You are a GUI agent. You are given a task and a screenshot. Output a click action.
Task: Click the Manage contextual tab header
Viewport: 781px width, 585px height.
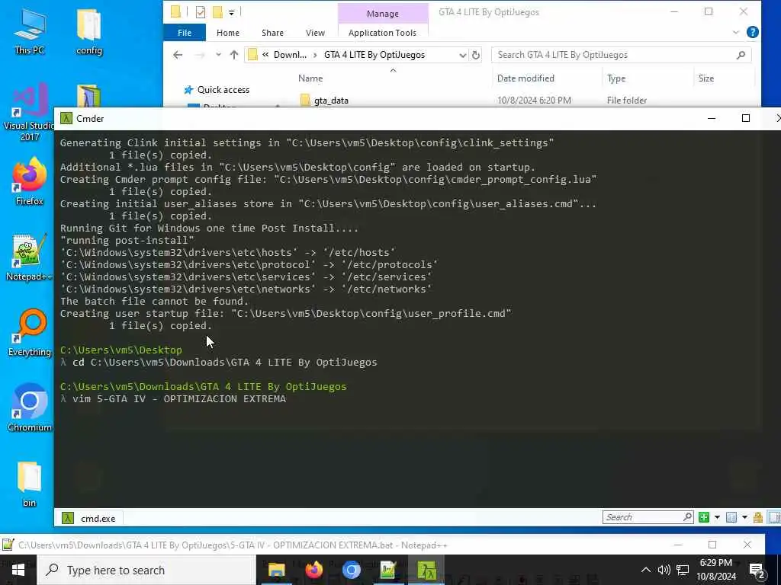pyautogui.click(x=383, y=14)
